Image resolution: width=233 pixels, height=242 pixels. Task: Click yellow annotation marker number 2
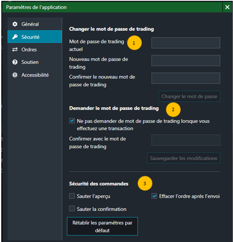tap(173, 109)
